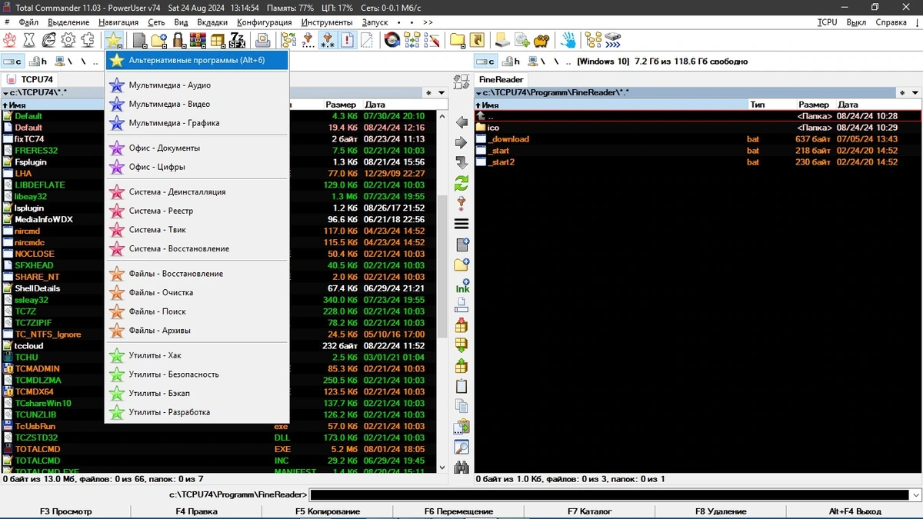Open the ">>" overflow menu in menu bar
The height and width of the screenshot is (519, 923).
[428, 22]
